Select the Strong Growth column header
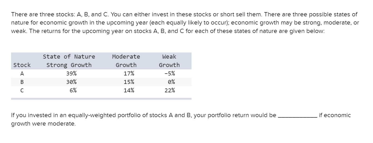 (69, 65)
